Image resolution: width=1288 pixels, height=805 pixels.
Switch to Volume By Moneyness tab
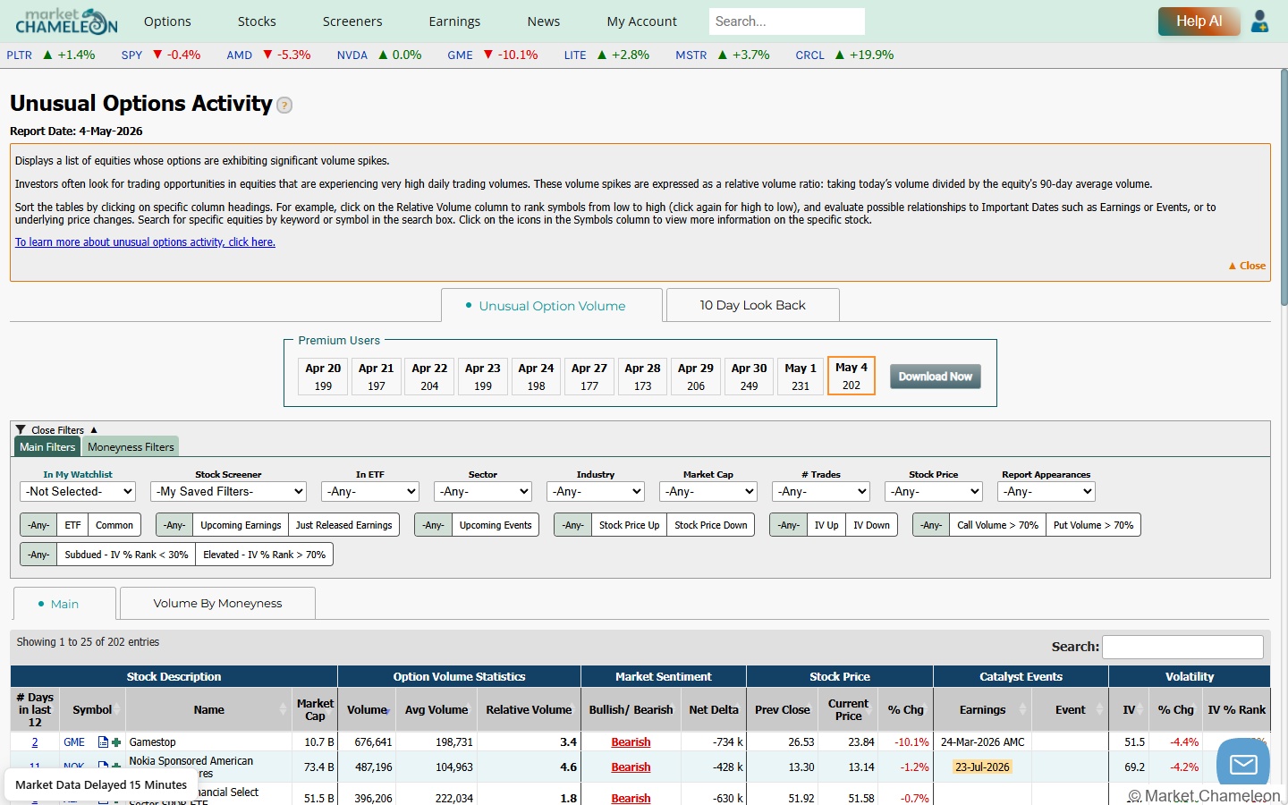(217, 604)
